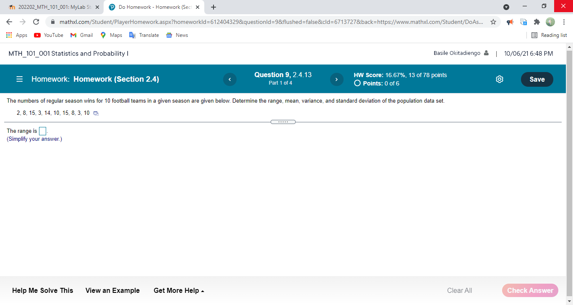The image size is (573, 305).
Task: Close the MyLab MTH_101_001 tab
Action: [x=97, y=7]
